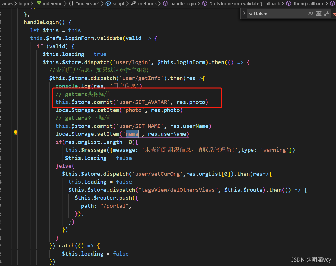Click the lightbulb quick-fix icon in the gutter
336x266 pixels.
point(15,132)
